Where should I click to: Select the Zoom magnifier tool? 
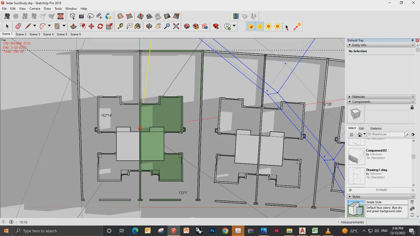point(167,26)
